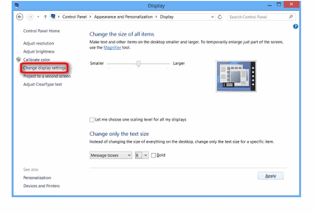The width and height of the screenshot is (315, 213).
Task: Select Appearance and Personalization breadcrumb
Action: point(123,17)
